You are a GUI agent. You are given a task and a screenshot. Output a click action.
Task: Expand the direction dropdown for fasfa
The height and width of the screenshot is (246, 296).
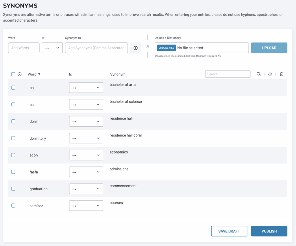pyautogui.click(x=86, y=172)
